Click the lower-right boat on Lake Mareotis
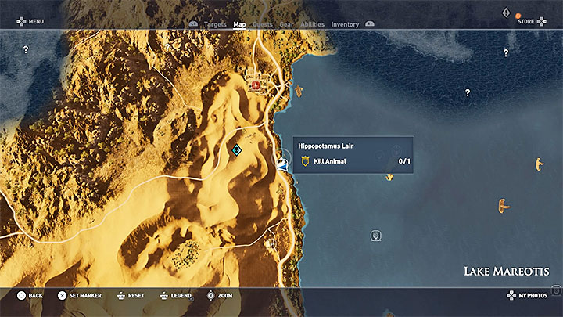The height and width of the screenshot is (317, 563). click(503, 207)
